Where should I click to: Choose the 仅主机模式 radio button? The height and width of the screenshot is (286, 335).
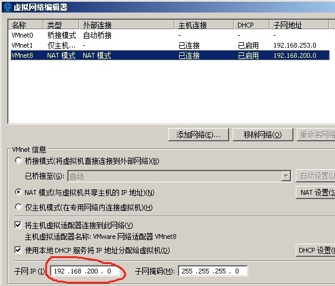pyautogui.click(x=18, y=207)
